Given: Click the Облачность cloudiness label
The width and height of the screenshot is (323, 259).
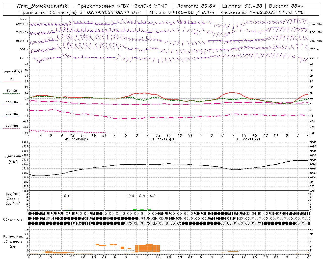Looking at the screenshot, I should click(13, 220).
